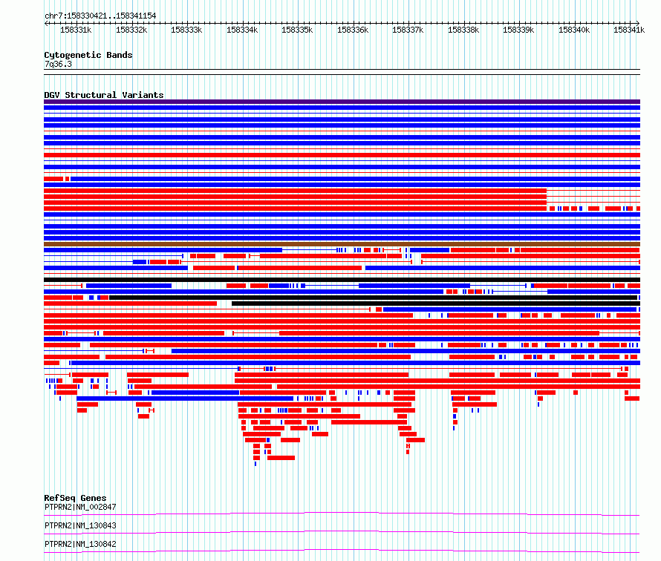The width and height of the screenshot is (661, 561).
Task: Click the 158341k ruler tick label
Action: click(x=629, y=30)
